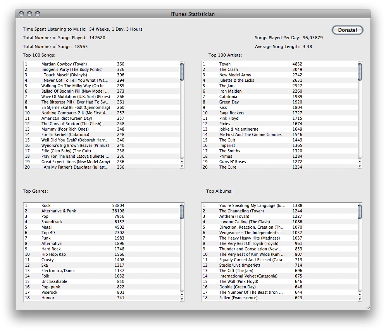
Task: Select artist Juliette & the Licks
Action: 279,80
